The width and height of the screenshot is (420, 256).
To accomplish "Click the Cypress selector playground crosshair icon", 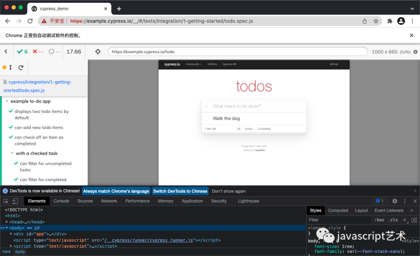I will point(98,52).
